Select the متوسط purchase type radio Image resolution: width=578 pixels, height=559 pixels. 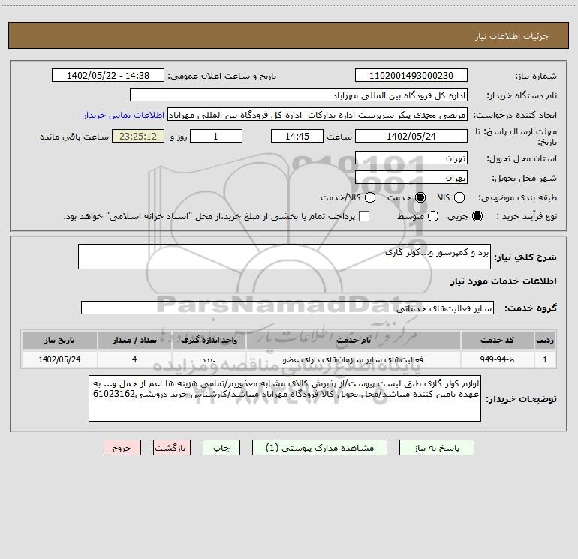(x=433, y=216)
